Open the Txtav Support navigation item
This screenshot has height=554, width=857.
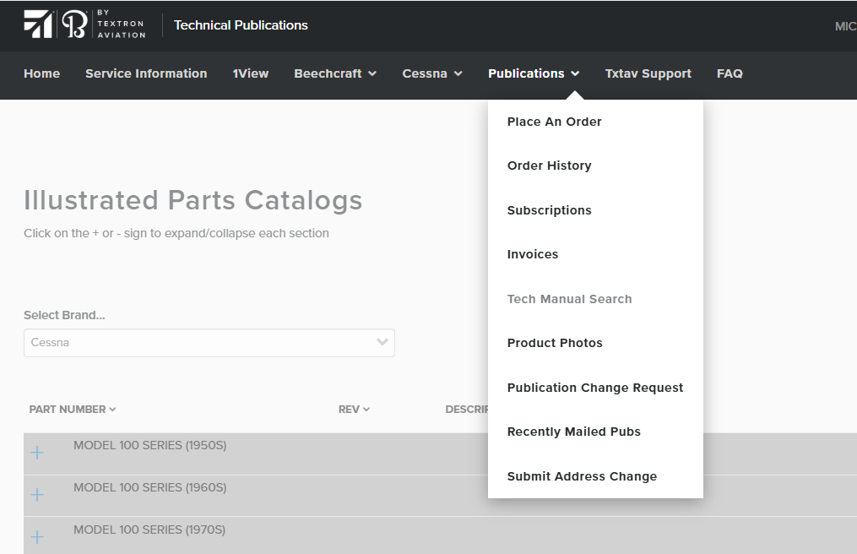point(648,73)
